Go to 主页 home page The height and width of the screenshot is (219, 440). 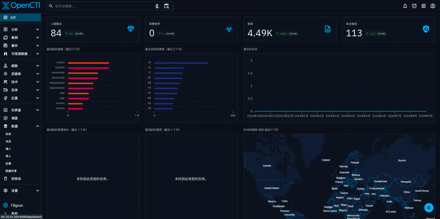point(21,18)
